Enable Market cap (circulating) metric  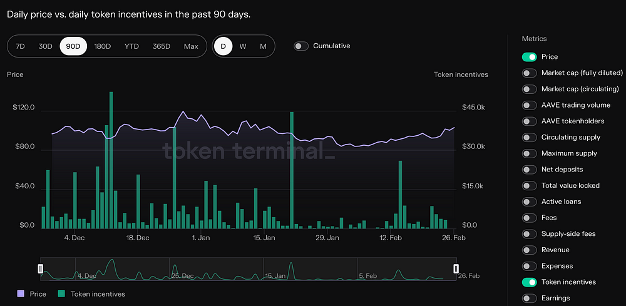tap(530, 89)
